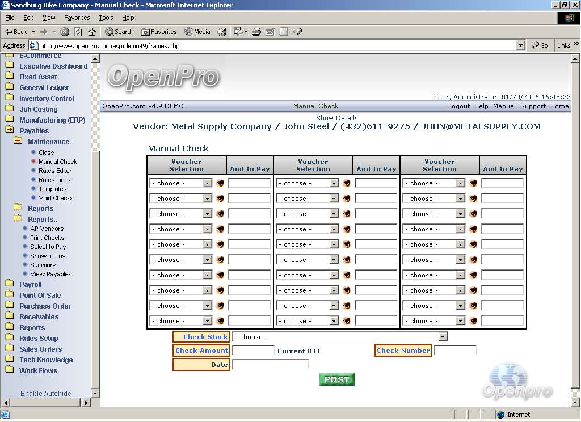Click the Show Details link
581x422 pixels.
(x=337, y=118)
